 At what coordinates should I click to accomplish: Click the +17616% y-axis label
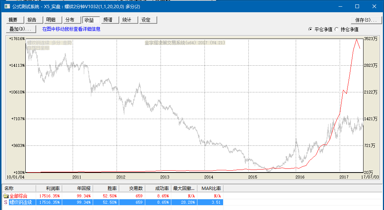pos(17,39)
